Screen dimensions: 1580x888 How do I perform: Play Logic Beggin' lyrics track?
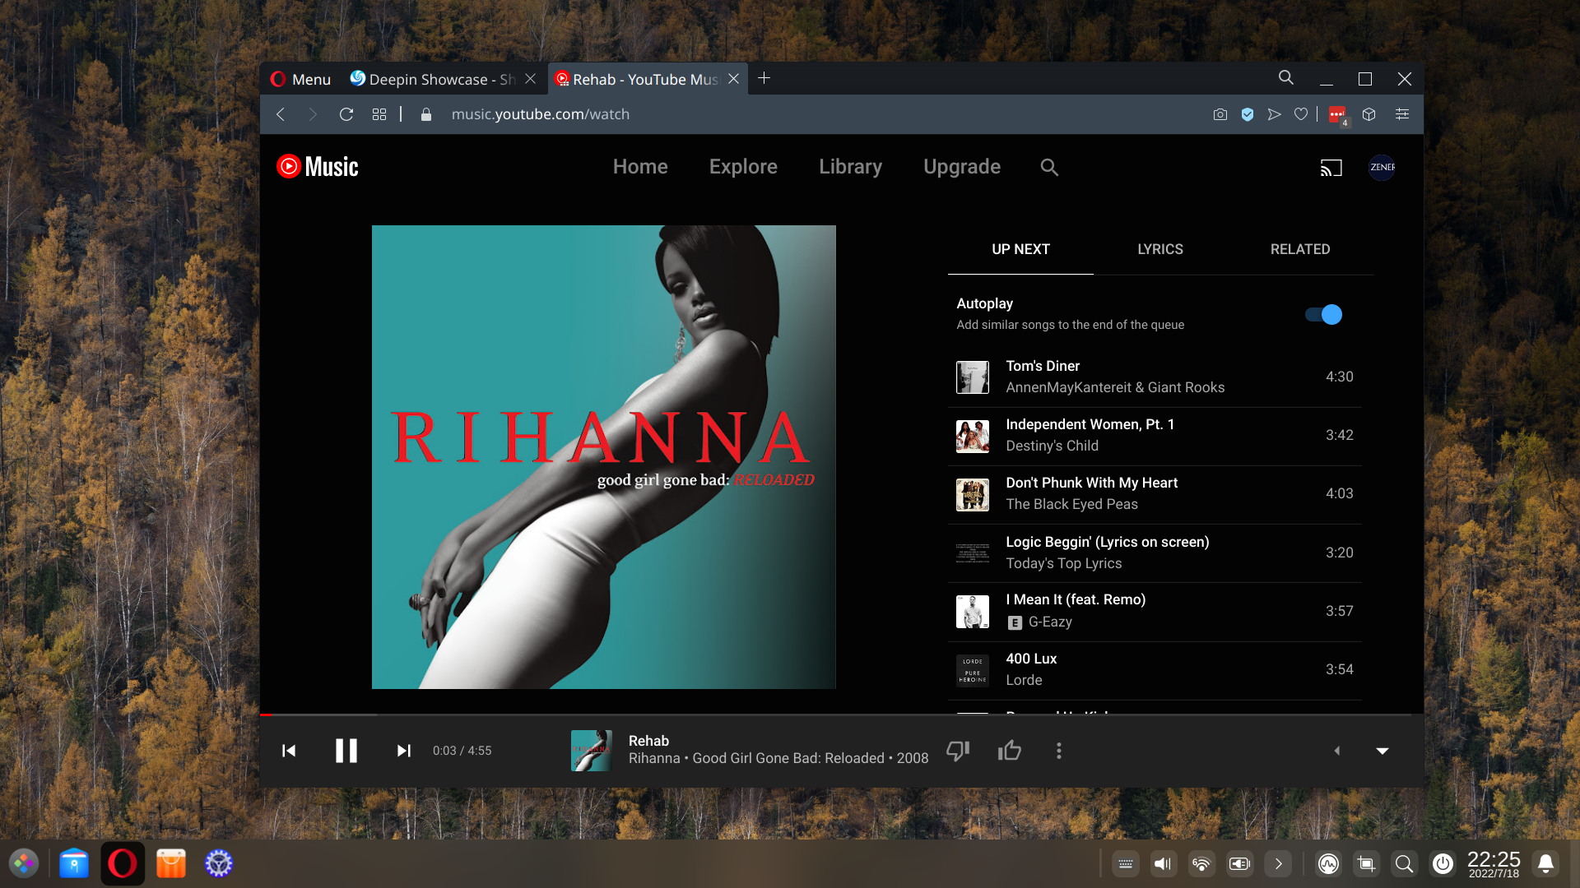[1155, 553]
